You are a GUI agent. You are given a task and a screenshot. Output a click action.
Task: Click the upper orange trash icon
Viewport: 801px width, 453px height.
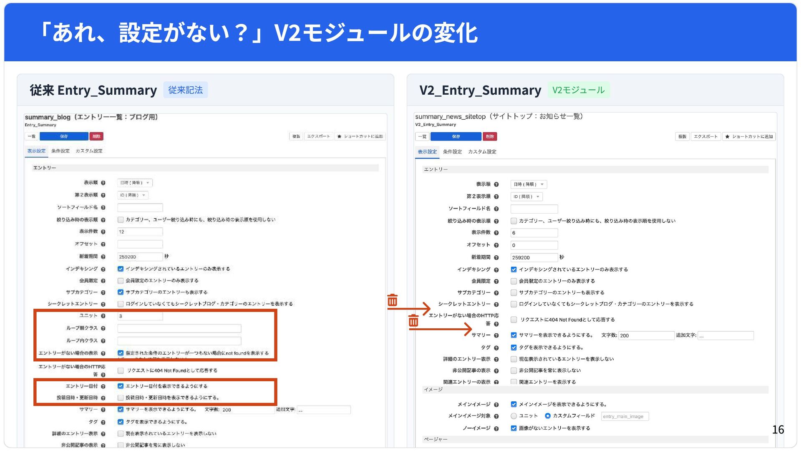pyautogui.click(x=393, y=300)
